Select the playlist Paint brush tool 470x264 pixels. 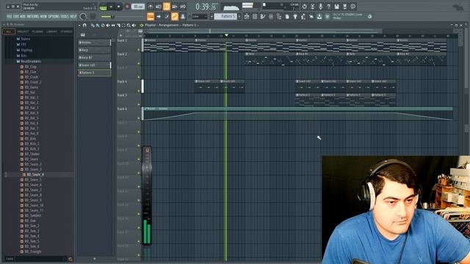click(98, 26)
